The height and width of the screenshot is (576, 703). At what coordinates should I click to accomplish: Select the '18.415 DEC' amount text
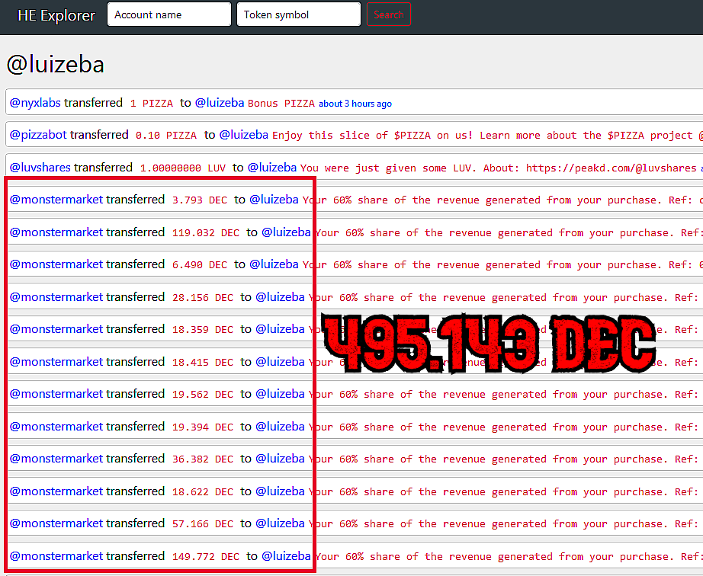coord(203,363)
